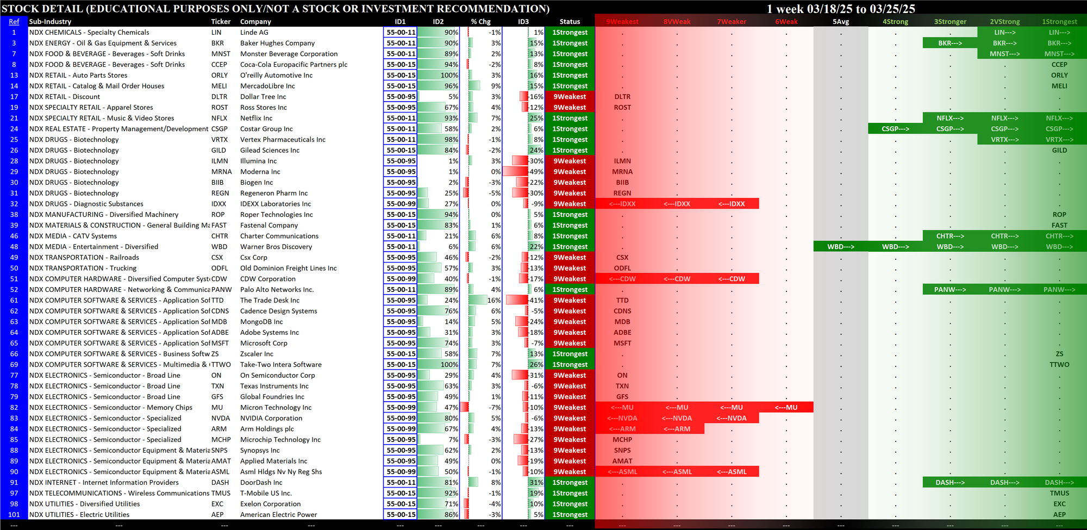Click the Linde AG company cell
This screenshot has width=1087, height=530.
(254, 33)
